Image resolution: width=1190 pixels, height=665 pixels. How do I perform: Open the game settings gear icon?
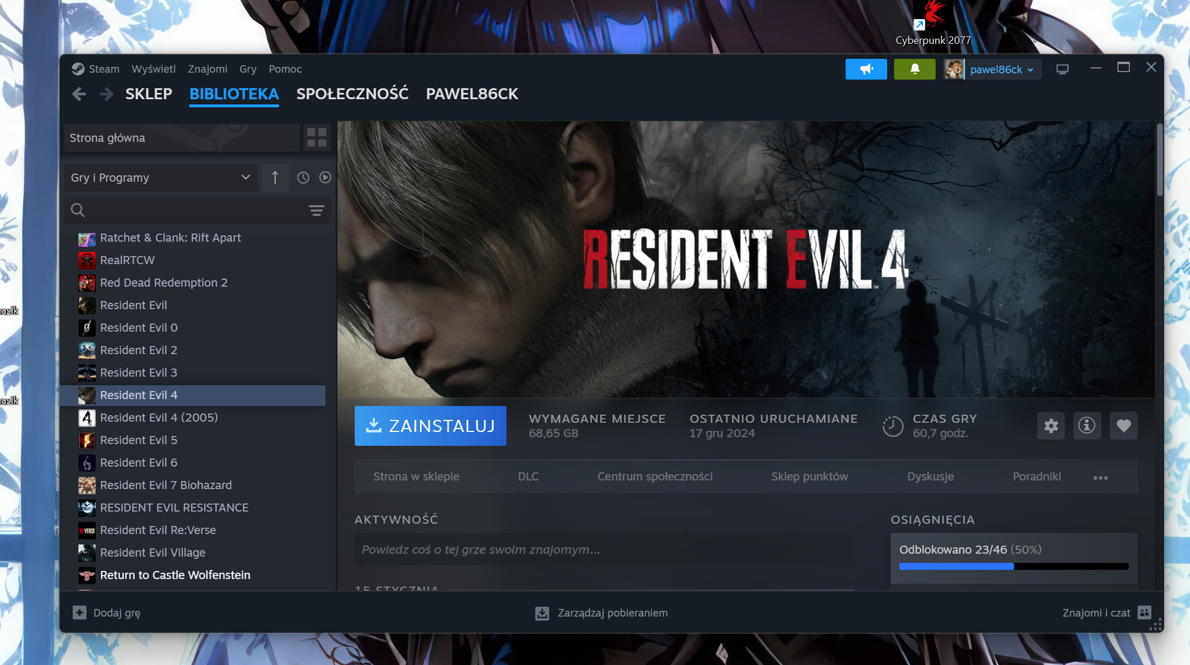(x=1050, y=426)
